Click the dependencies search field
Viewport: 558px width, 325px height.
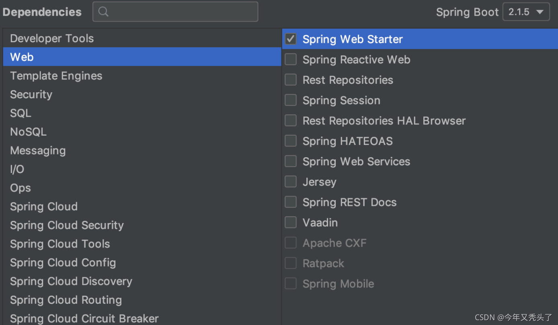pyautogui.click(x=175, y=12)
